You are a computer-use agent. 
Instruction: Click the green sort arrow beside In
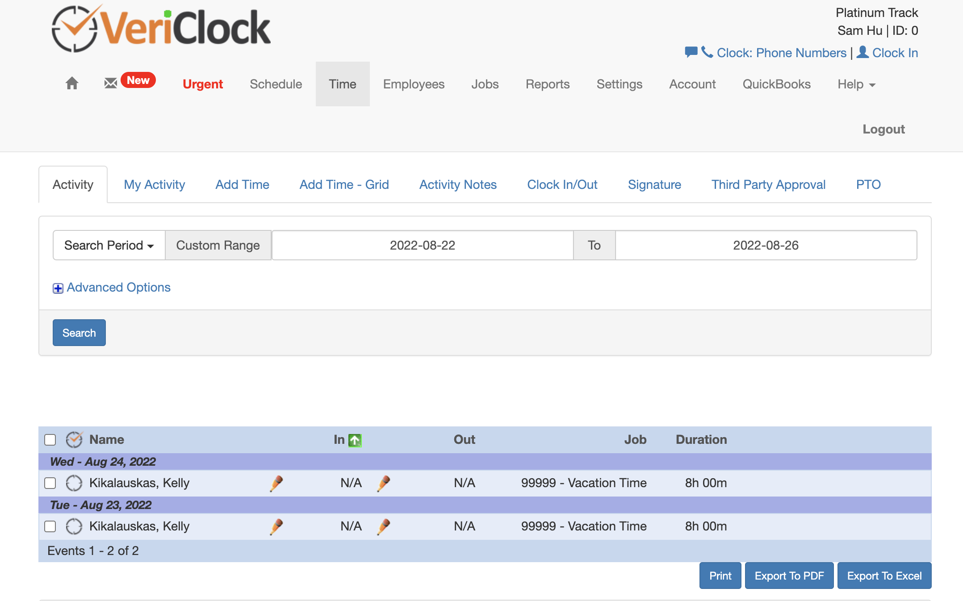pyautogui.click(x=355, y=440)
